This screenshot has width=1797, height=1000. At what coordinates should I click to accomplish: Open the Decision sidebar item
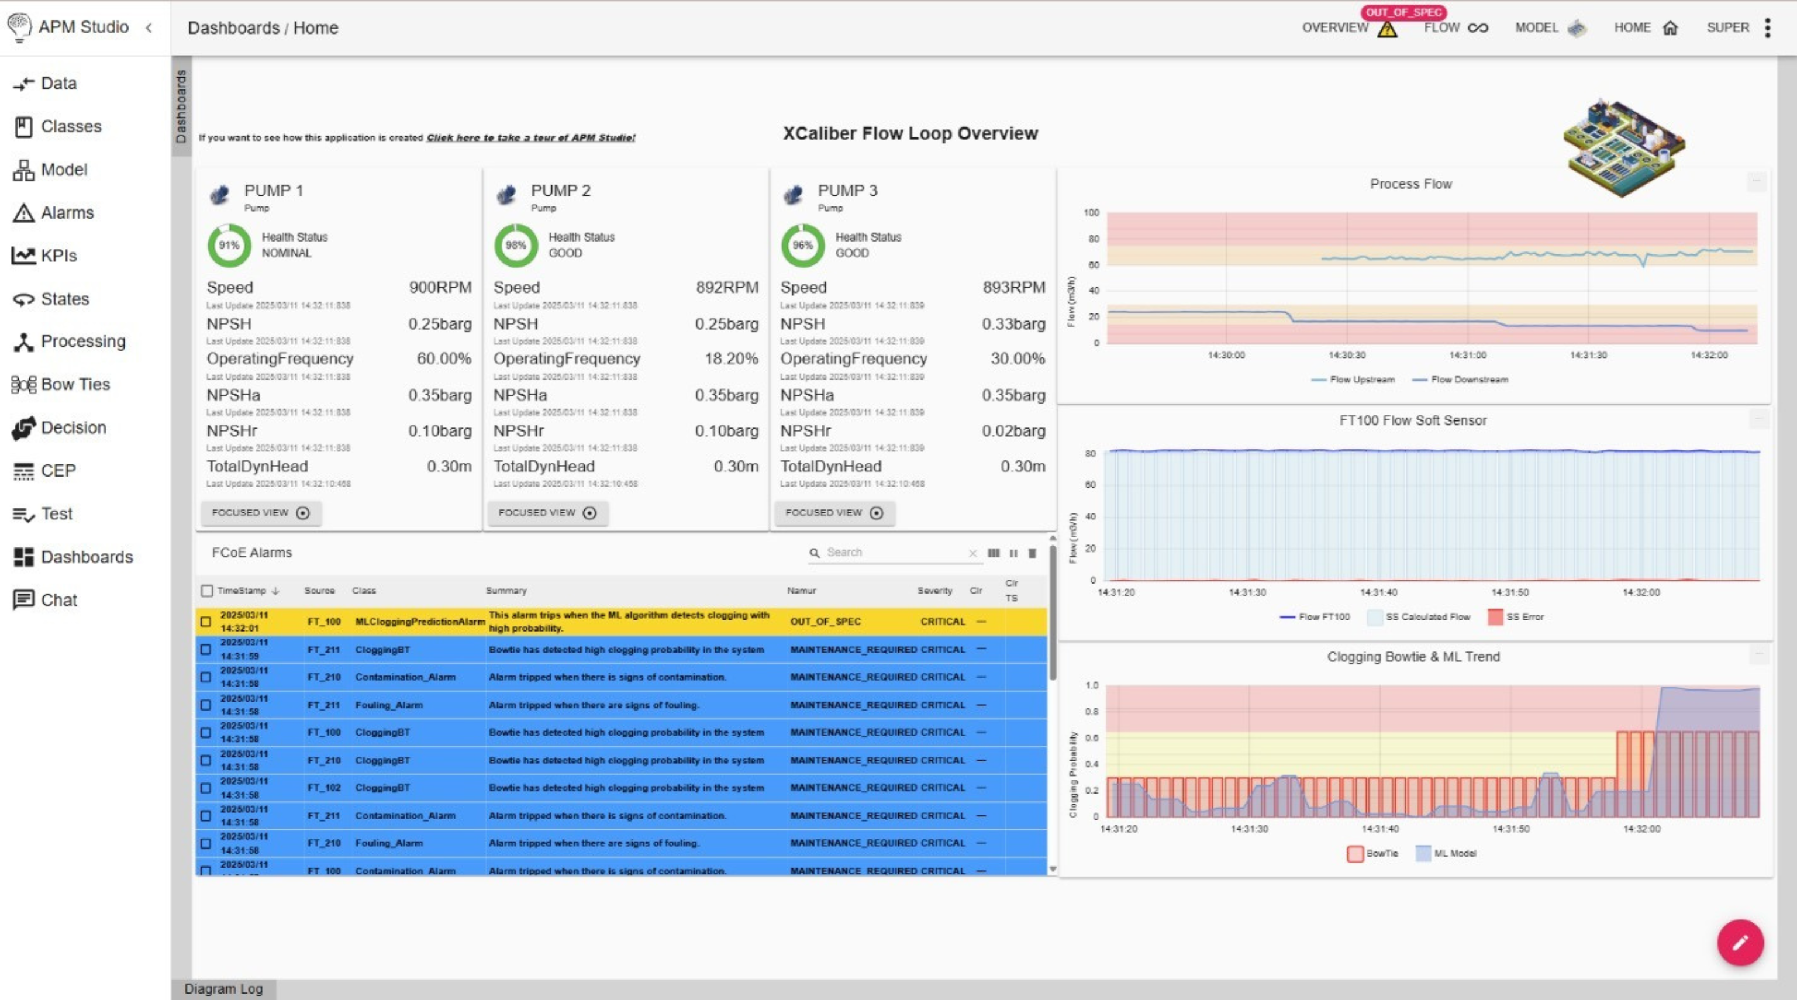pos(59,427)
